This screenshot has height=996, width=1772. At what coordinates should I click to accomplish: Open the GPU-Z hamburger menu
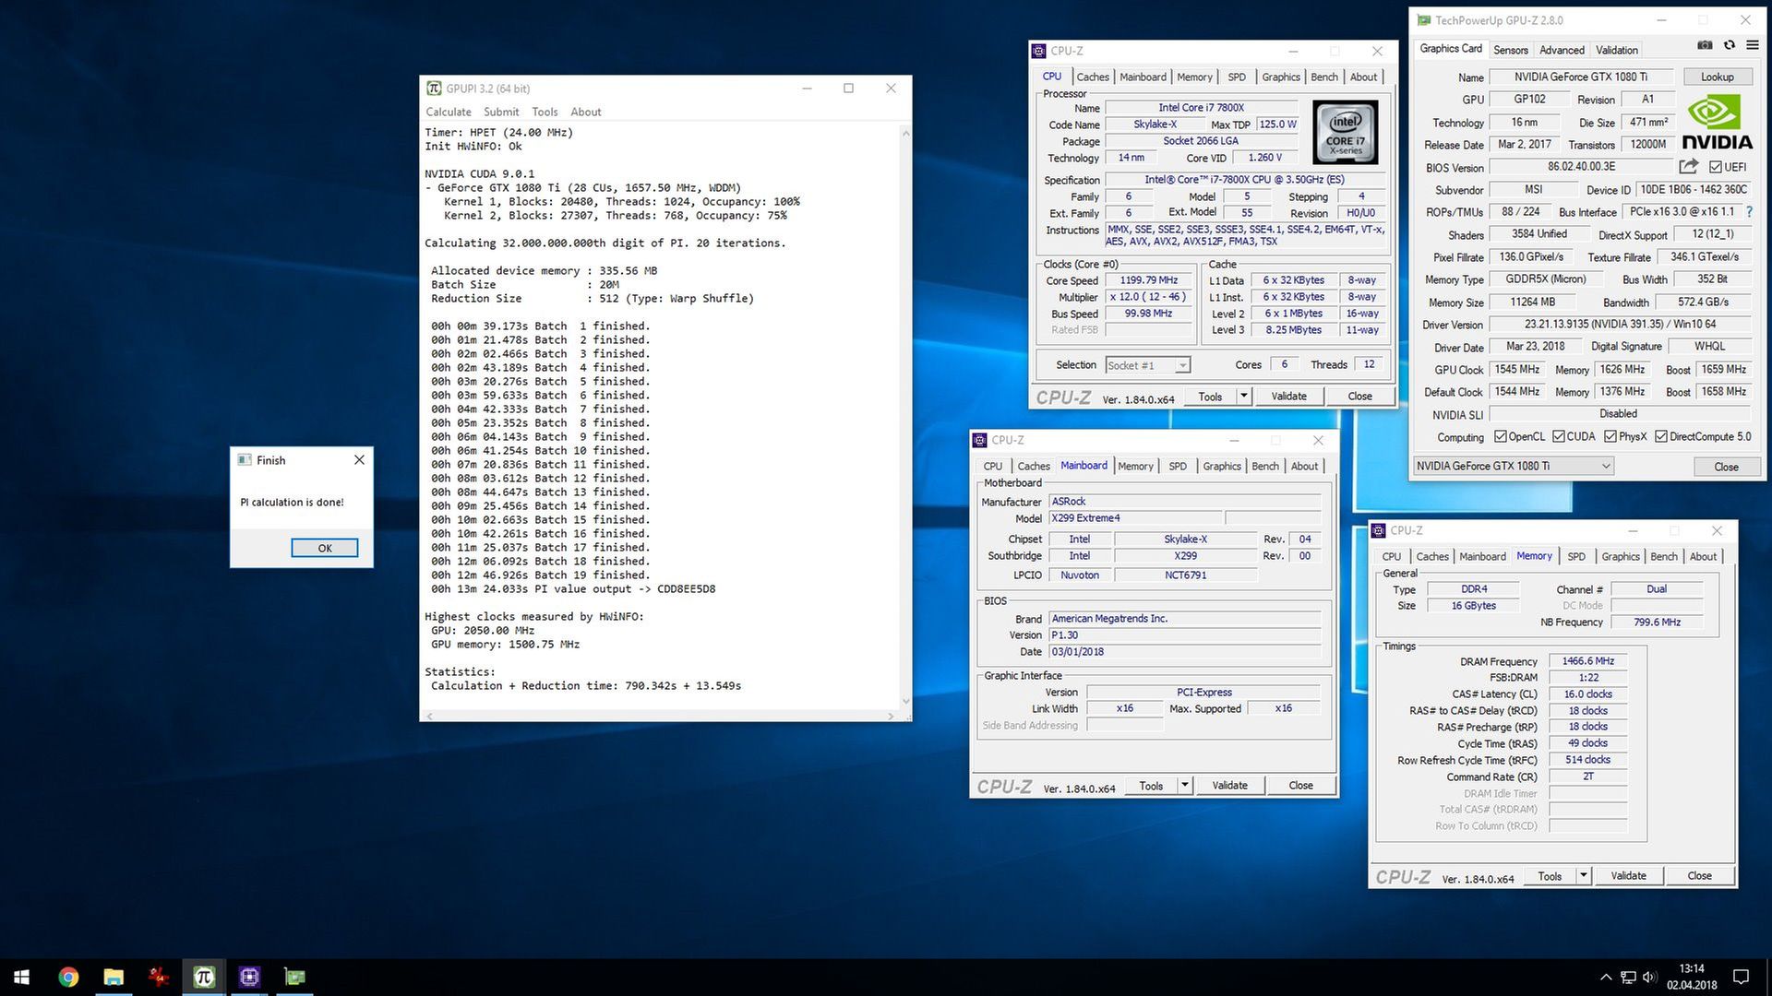click(1752, 45)
